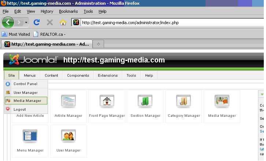266x161 pixels.
Task: Open the Bookmarks menu in Firefox
Action: point(69,12)
